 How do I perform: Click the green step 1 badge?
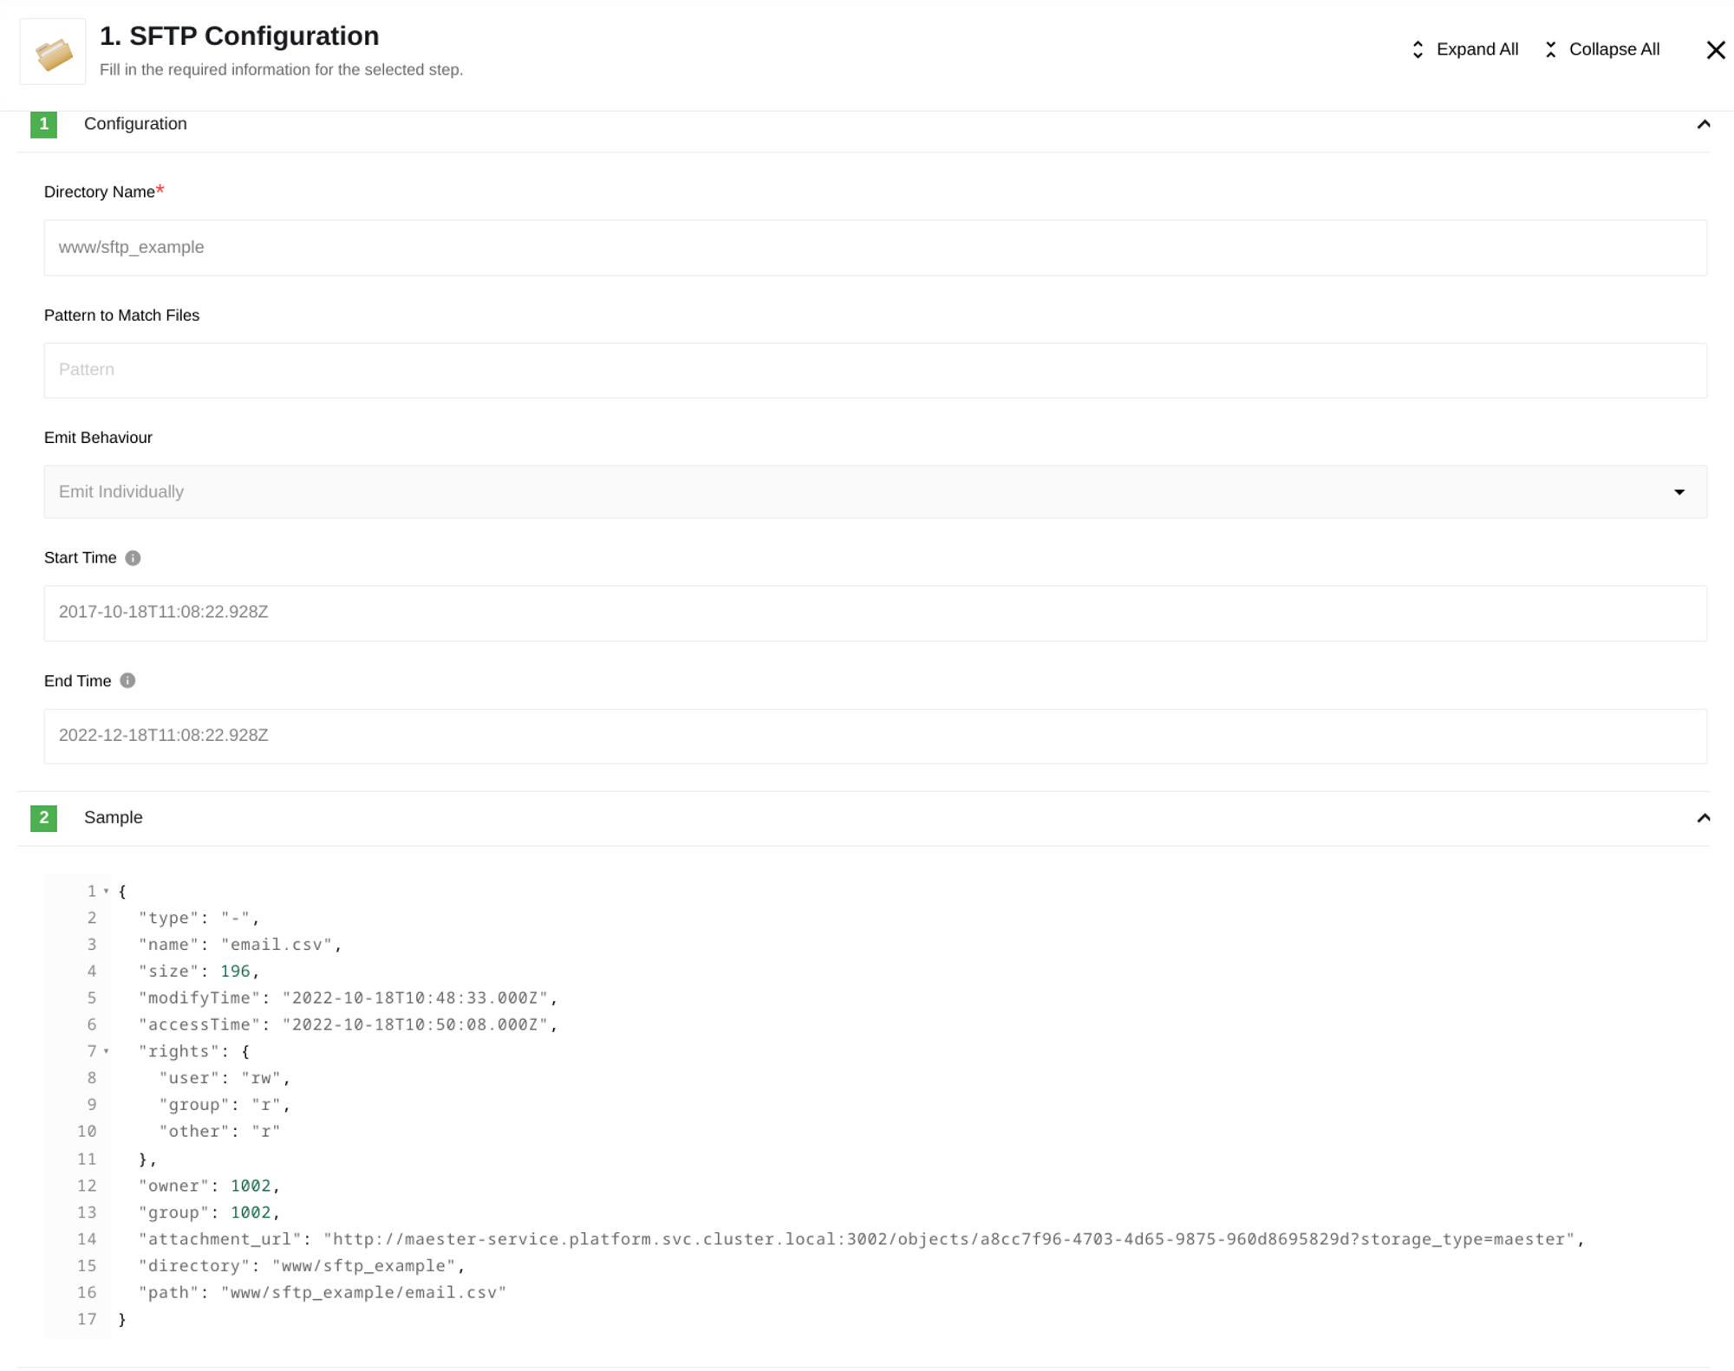(x=44, y=124)
